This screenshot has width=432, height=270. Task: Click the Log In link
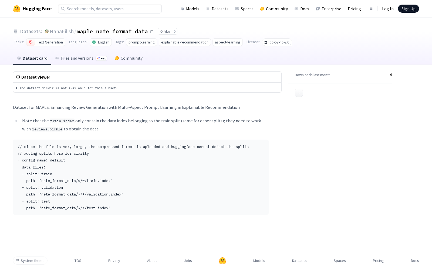388,9
